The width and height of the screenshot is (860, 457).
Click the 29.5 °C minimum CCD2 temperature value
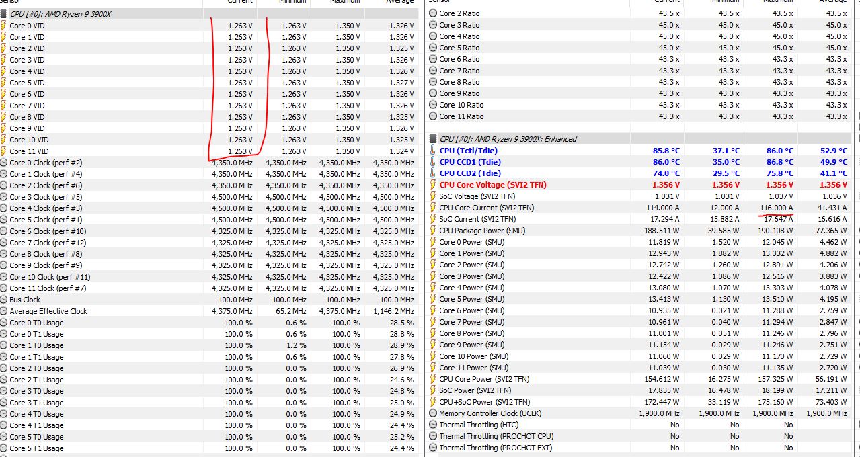click(726, 173)
